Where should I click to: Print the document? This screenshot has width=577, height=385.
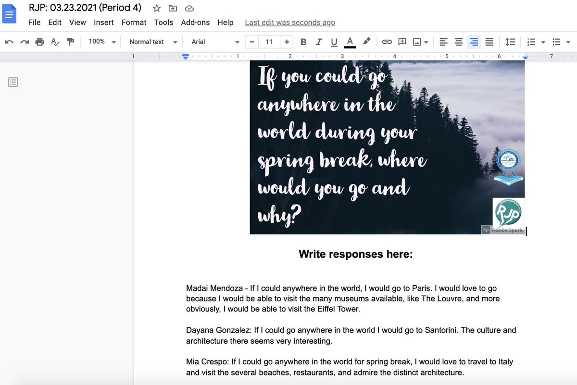click(40, 42)
